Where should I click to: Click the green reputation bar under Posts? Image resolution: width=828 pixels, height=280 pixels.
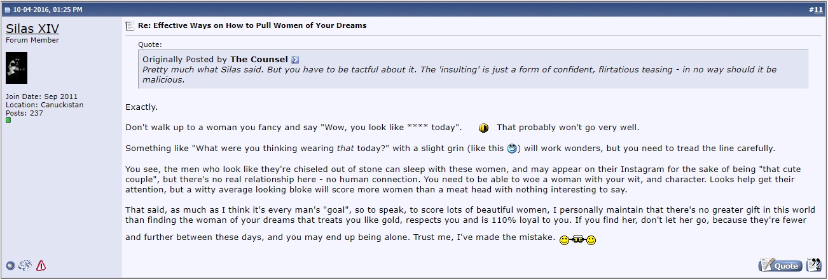[8, 120]
